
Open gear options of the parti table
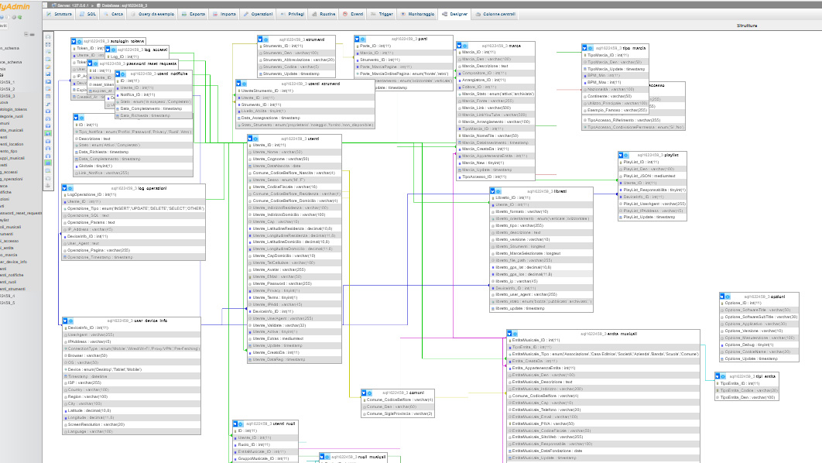pos(362,39)
